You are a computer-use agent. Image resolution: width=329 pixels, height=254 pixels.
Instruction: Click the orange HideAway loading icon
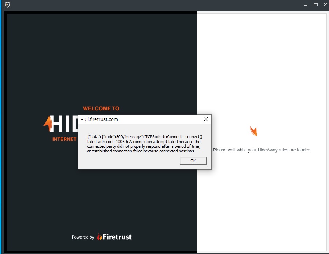254,131
